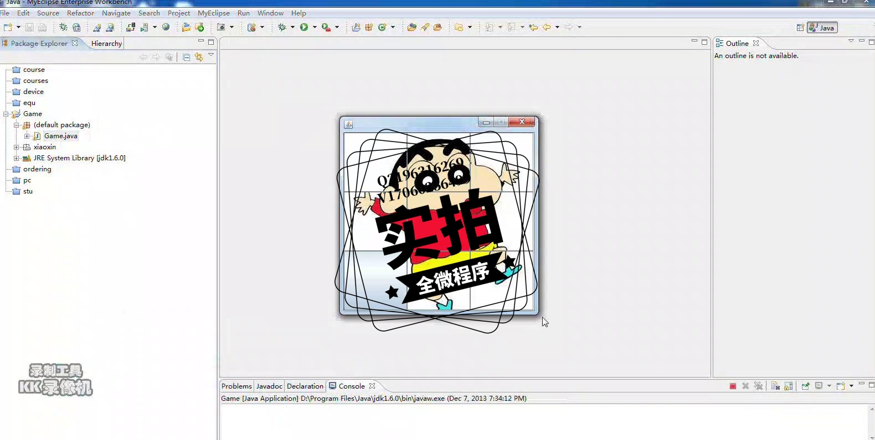875x440 pixels.
Task: Select the equ project
Action: pyautogui.click(x=29, y=103)
